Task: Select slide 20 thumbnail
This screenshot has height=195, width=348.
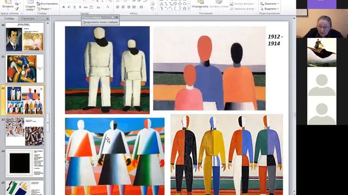Action: (24, 37)
